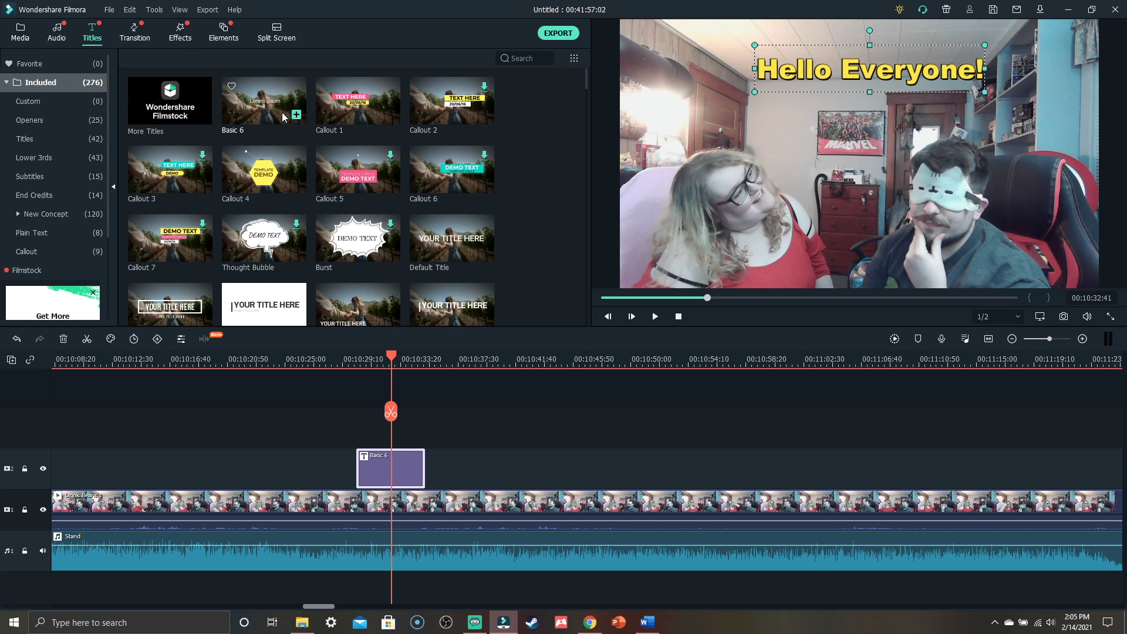
Task: Select the Basic 6 clip on timeline
Action: [390, 468]
